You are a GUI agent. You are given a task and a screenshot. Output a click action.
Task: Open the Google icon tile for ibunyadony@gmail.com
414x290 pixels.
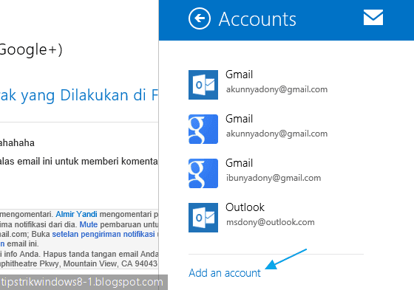(x=203, y=173)
